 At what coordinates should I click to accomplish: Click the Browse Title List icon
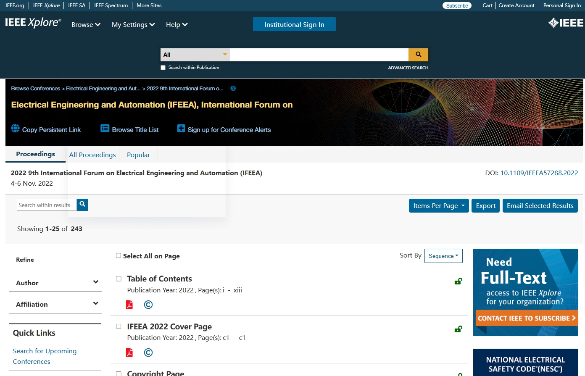tap(105, 129)
